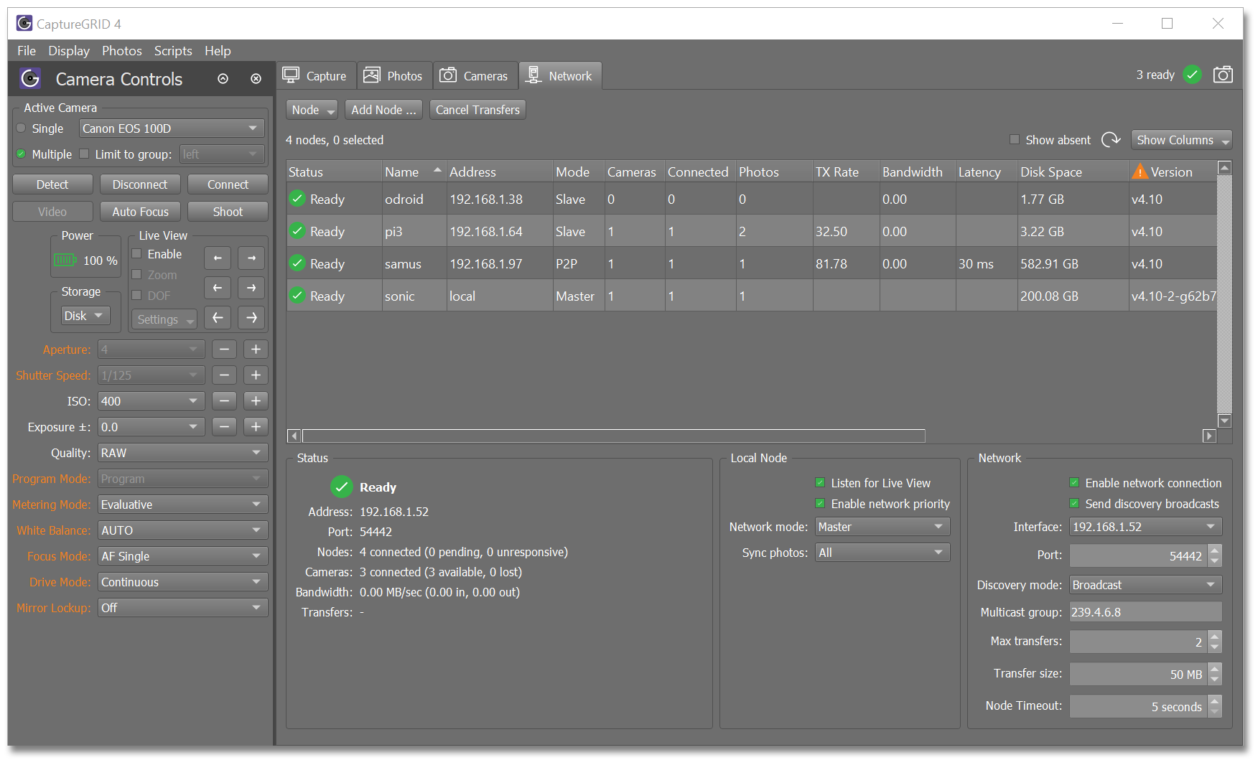Select the Single active camera radio button
Image resolution: width=1258 pixels, height=760 pixels.
22,128
